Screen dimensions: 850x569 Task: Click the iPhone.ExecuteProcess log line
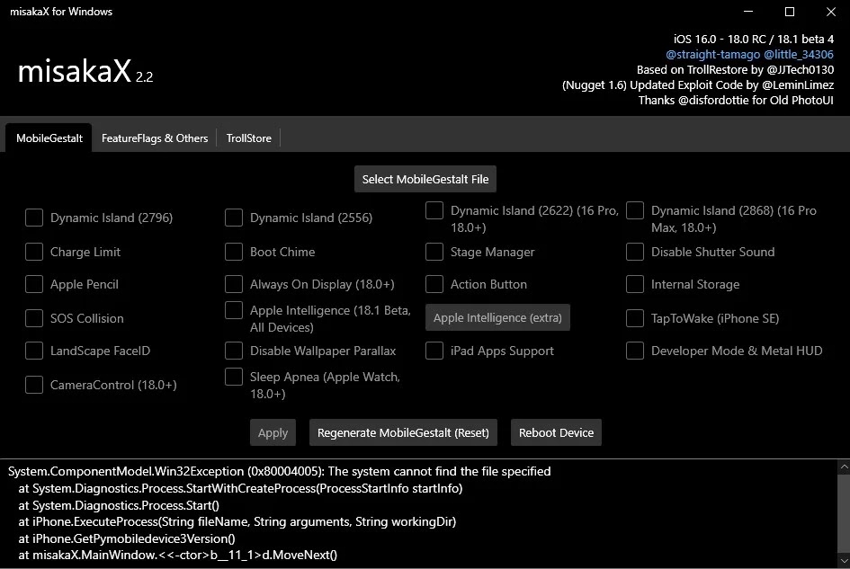click(237, 522)
